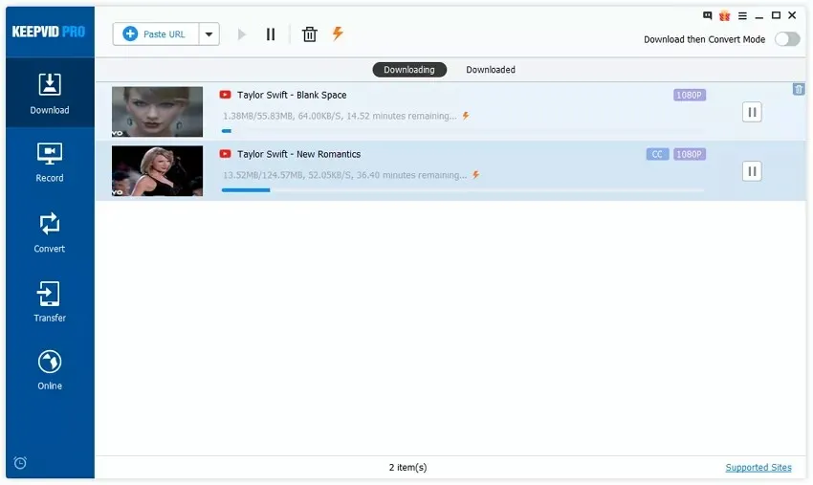Click the New Romantics video thumbnail
Viewport: 813px width, 485px height.
coord(157,170)
